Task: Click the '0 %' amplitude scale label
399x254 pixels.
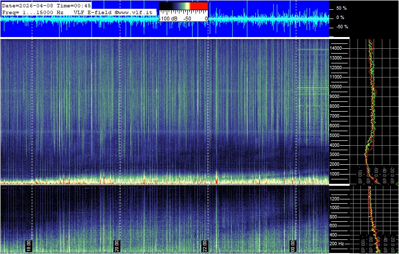Action: click(x=340, y=18)
